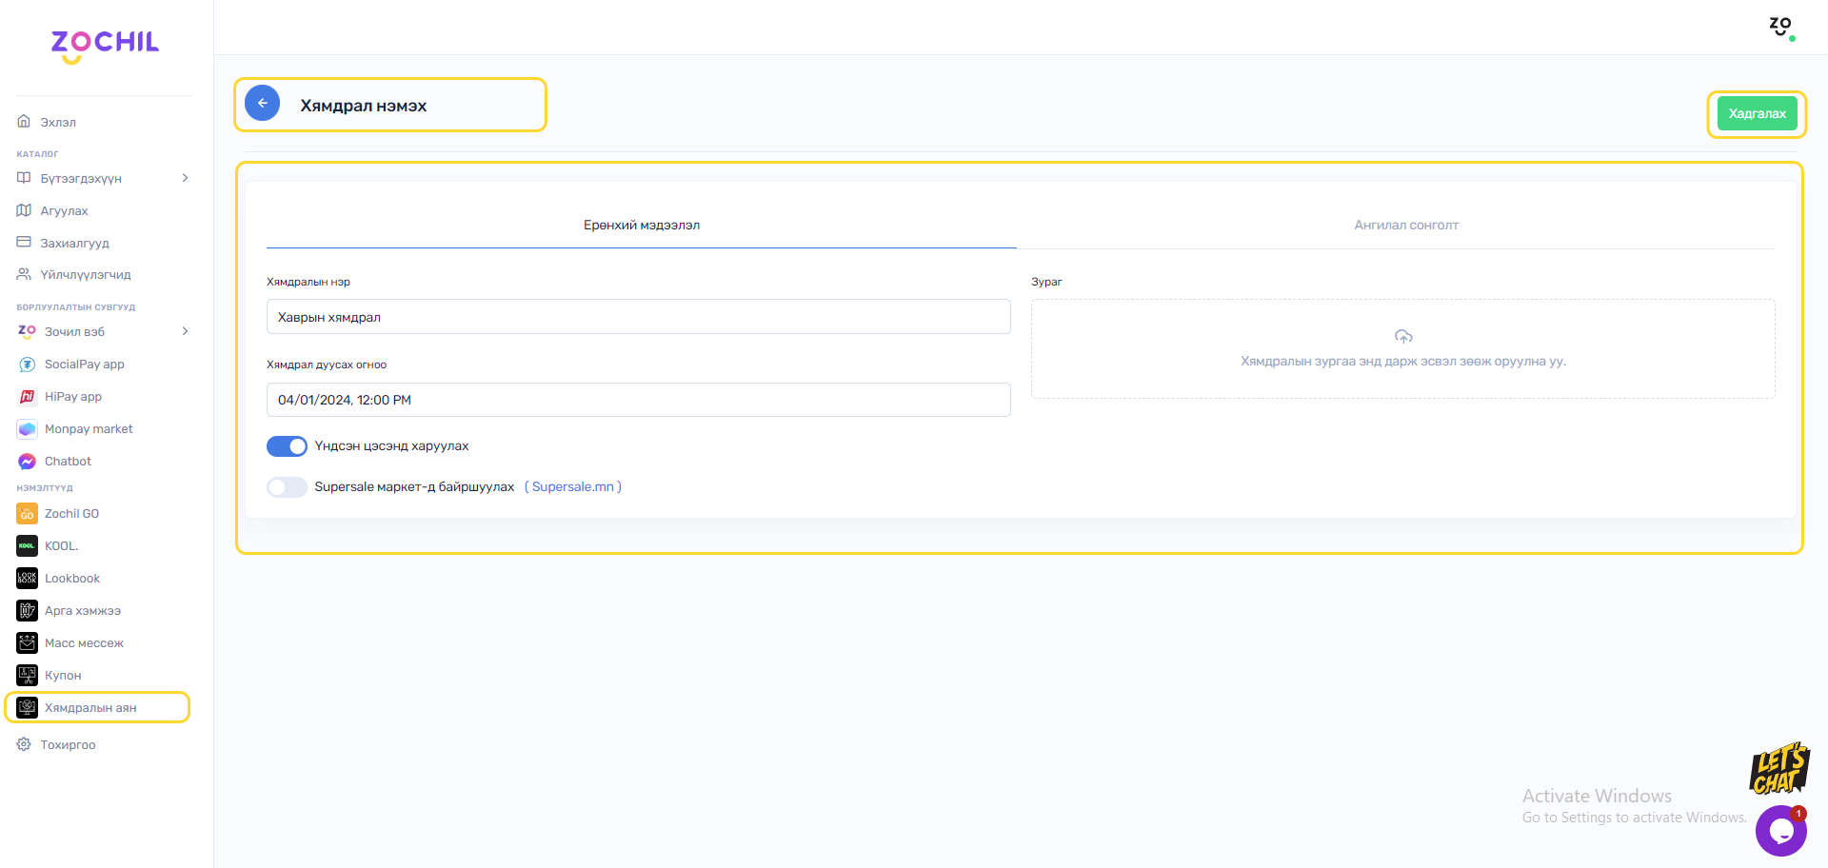Click the blue back arrow button
The image size is (1828, 868).
click(262, 104)
